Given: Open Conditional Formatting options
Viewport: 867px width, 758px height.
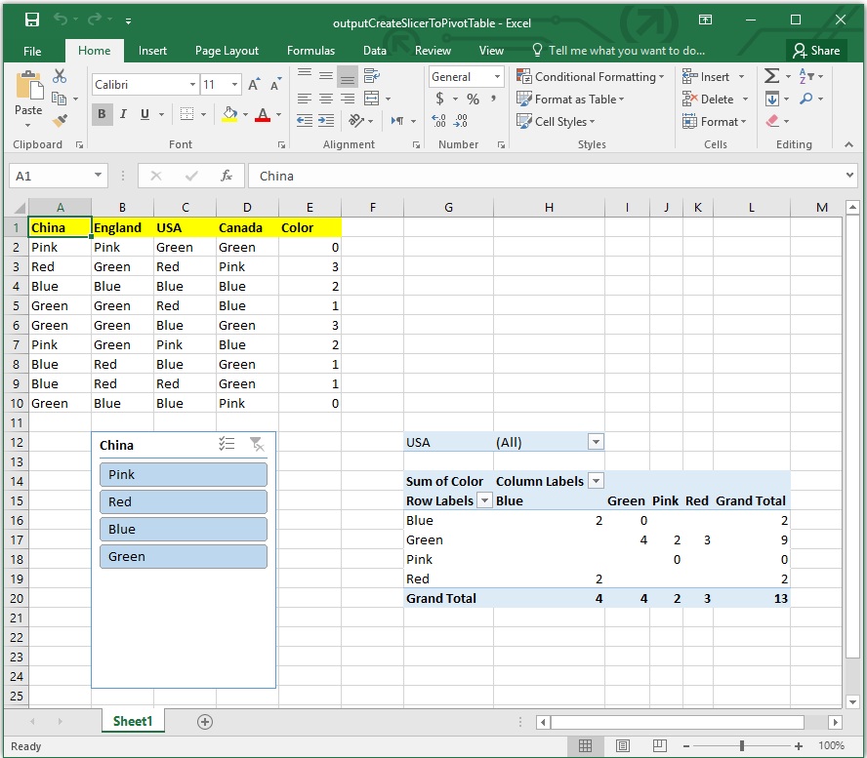Looking at the screenshot, I should pyautogui.click(x=591, y=76).
